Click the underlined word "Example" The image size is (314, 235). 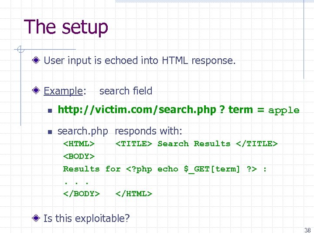[x=63, y=91]
